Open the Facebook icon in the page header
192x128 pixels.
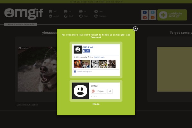[x=145, y=12]
